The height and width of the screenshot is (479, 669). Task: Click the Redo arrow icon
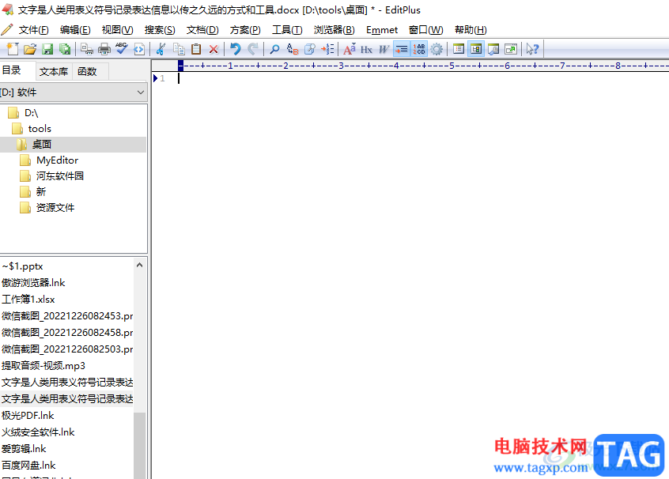click(252, 49)
